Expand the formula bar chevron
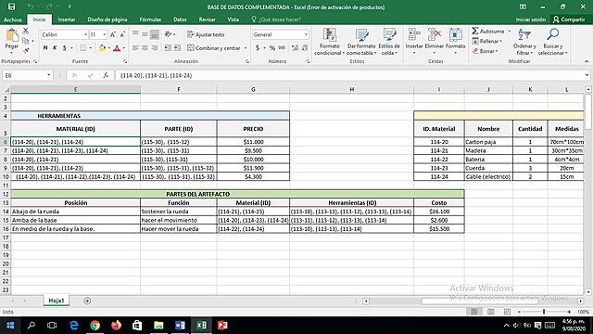 pos(587,75)
